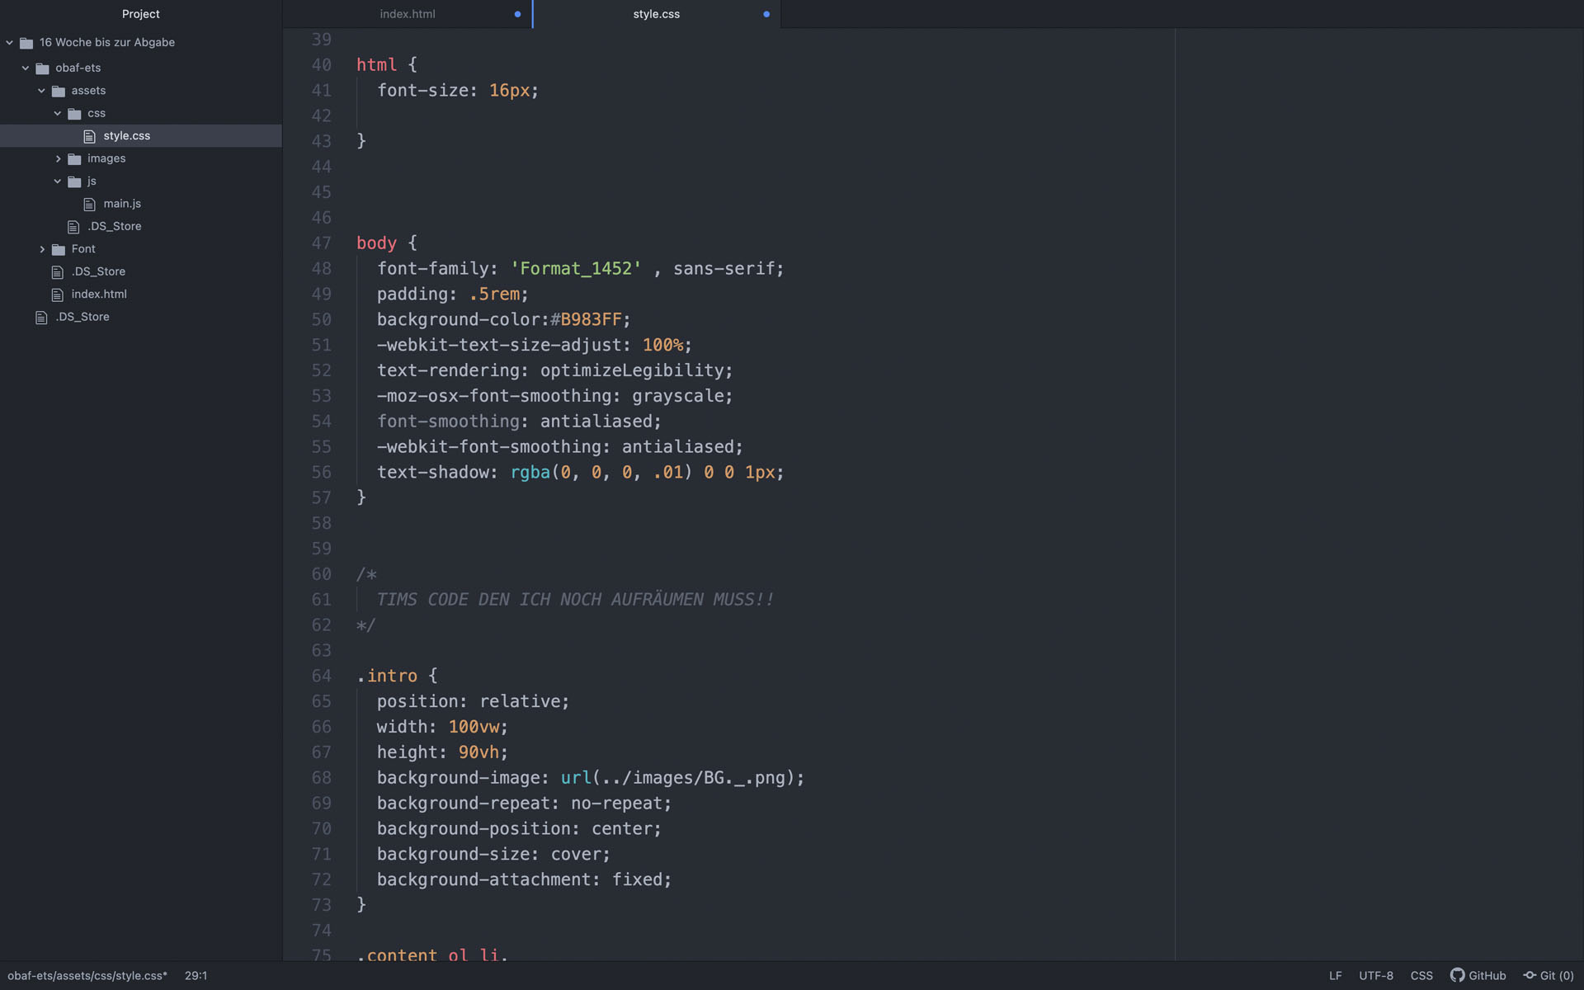This screenshot has height=990, width=1584.
Task: Change line ending via LF selector
Action: pos(1335,975)
